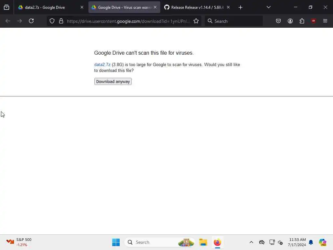333x250 pixels.
Task: Minimize the Firefox window
Action: click(x=296, y=7)
